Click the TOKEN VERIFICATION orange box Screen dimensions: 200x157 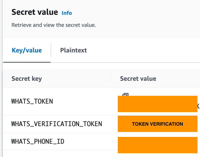coord(157,124)
